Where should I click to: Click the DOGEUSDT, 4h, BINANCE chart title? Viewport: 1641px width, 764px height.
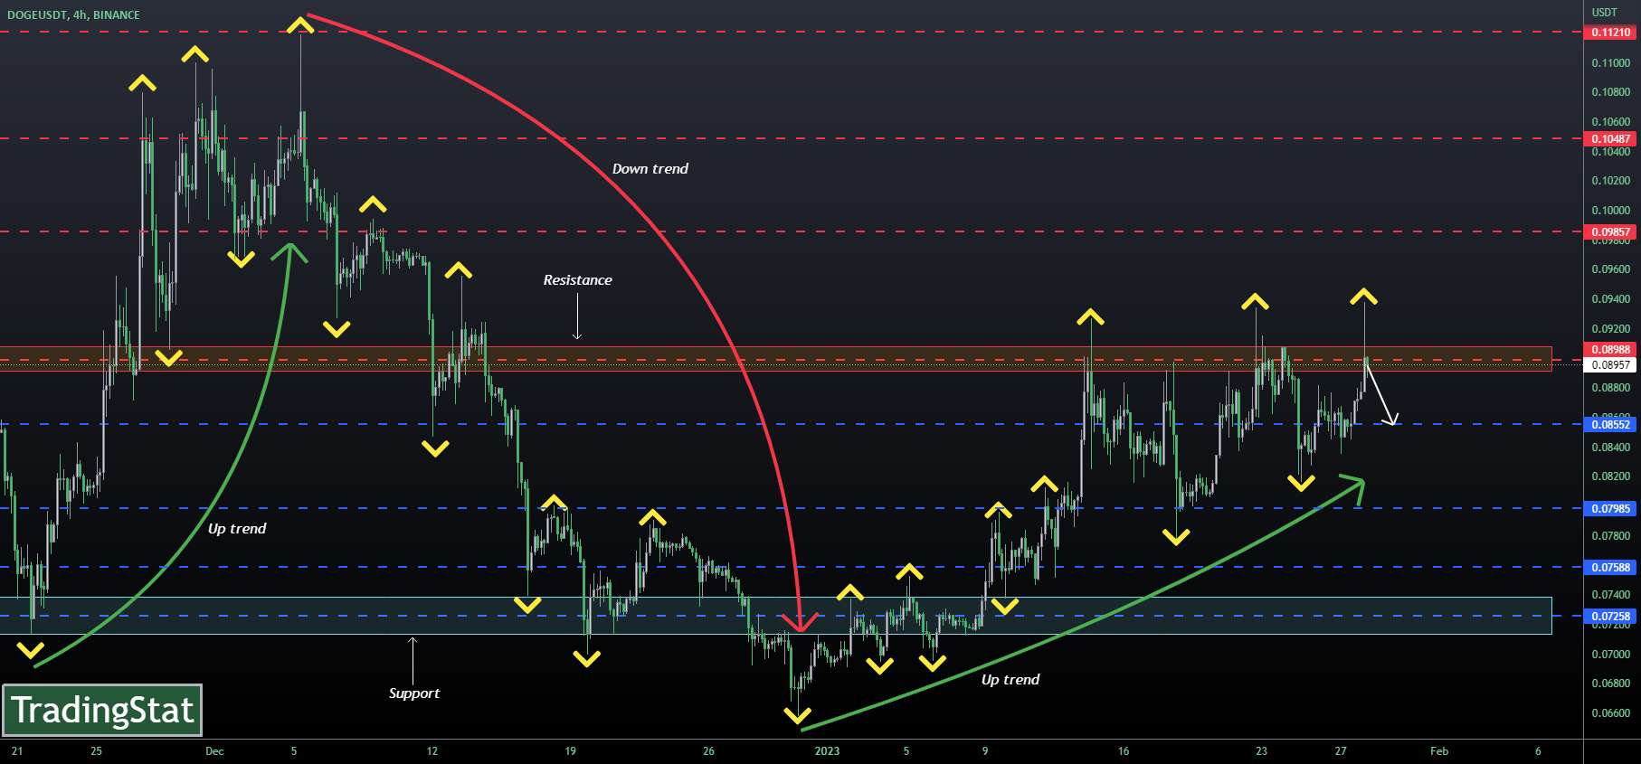click(x=73, y=14)
